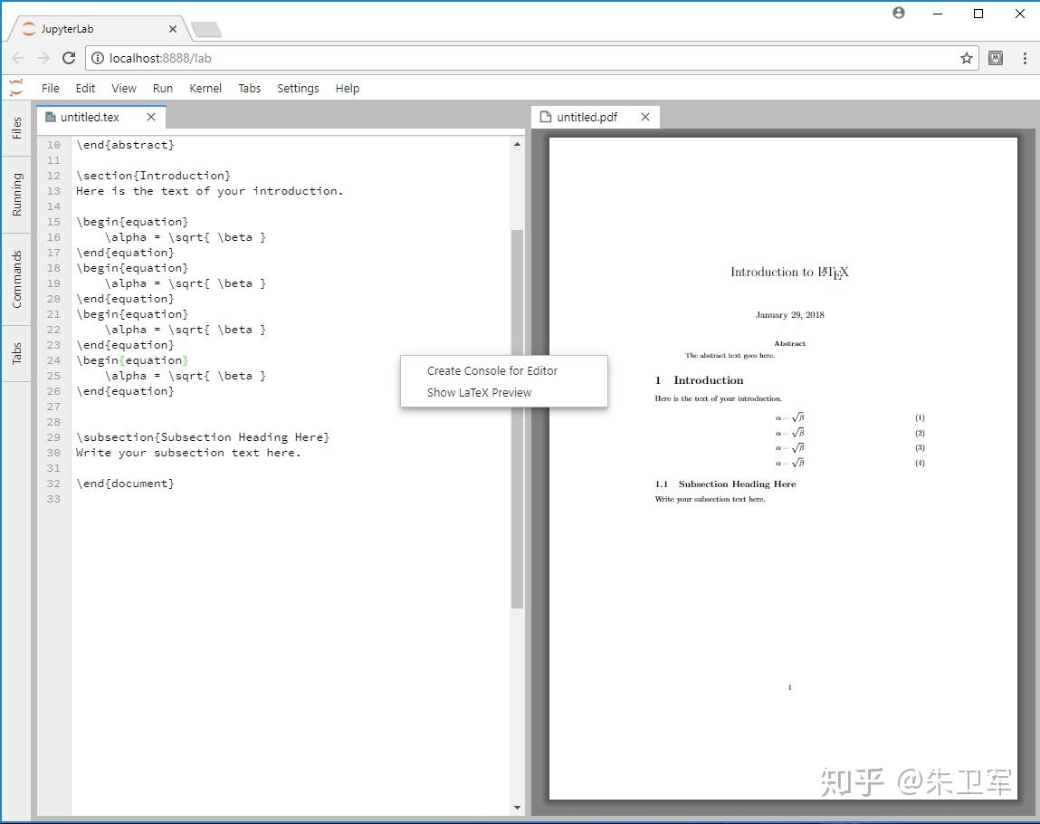Click the JupyterLab logo in the sidebar
This screenshot has height=824, width=1040.
click(14, 88)
